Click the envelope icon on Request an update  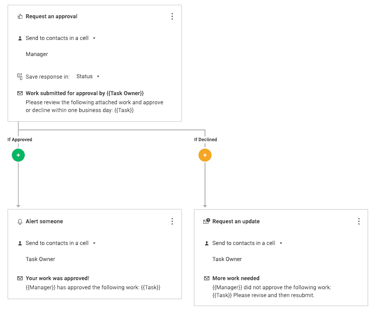207,222
